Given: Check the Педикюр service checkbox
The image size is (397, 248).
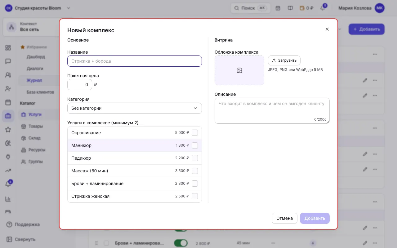Looking at the screenshot, I should point(195,158).
